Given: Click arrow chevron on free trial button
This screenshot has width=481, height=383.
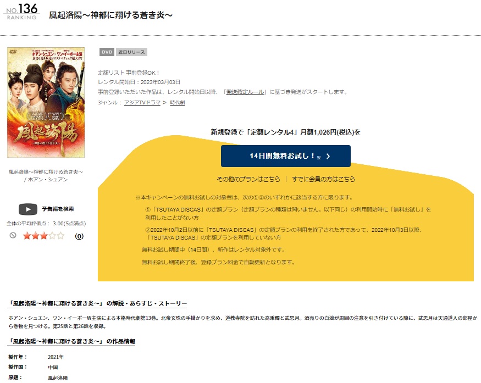Looking at the screenshot, I should (328, 157).
